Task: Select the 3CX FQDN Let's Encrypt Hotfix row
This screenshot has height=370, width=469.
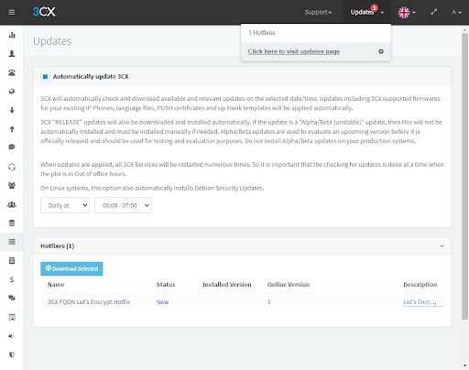Action: coord(242,302)
